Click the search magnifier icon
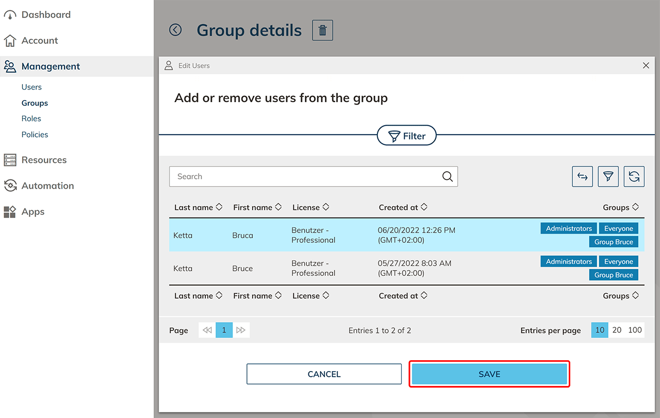The width and height of the screenshot is (660, 418). [447, 177]
